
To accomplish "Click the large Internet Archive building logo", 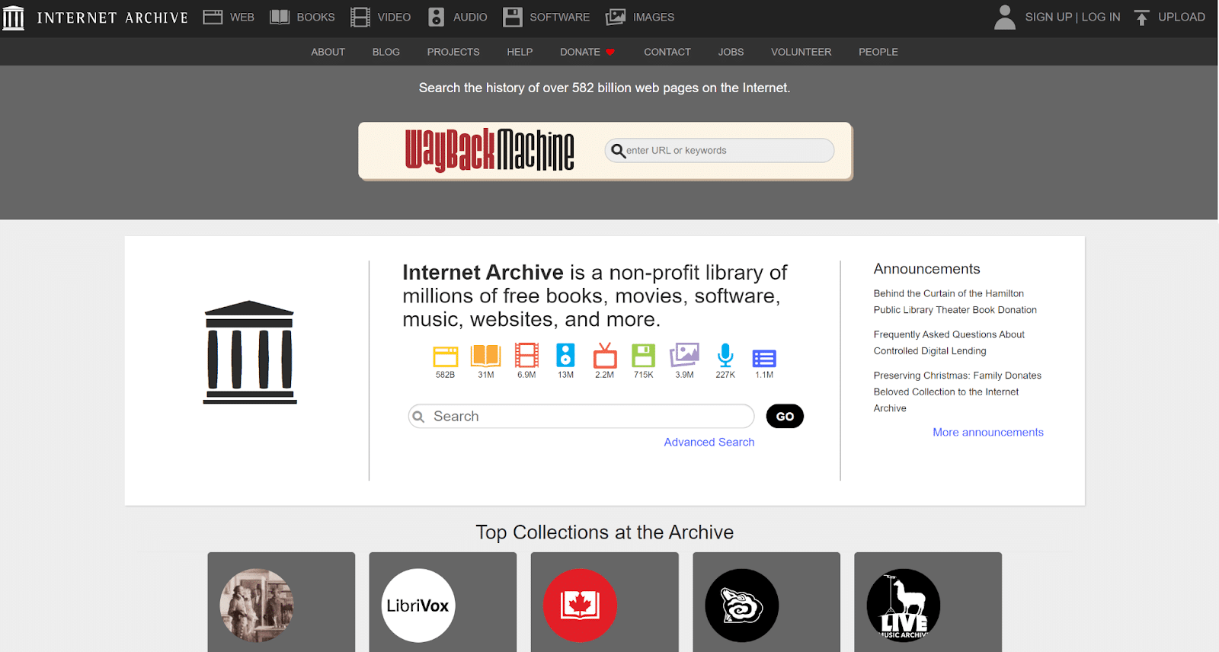I will 250,352.
